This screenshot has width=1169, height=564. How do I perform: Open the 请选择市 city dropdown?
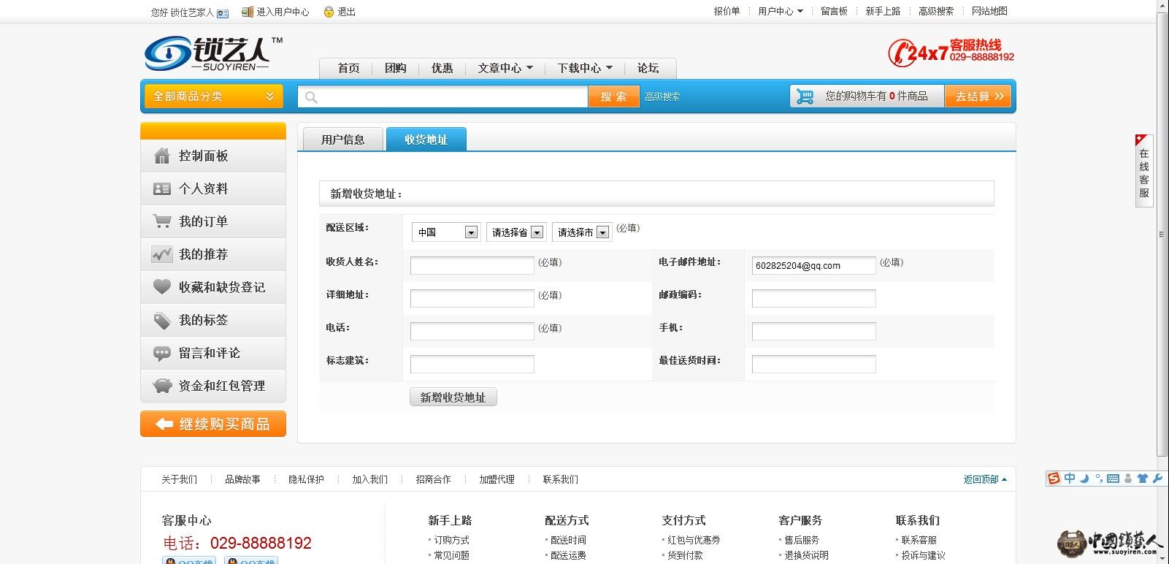click(582, 232)
